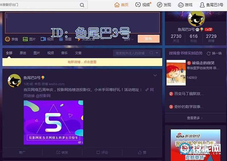Image resolution: width=227 pixels, height=161 pixels.
Task: Expand the 公开 visibility dropdown
Action: point(128,39)
